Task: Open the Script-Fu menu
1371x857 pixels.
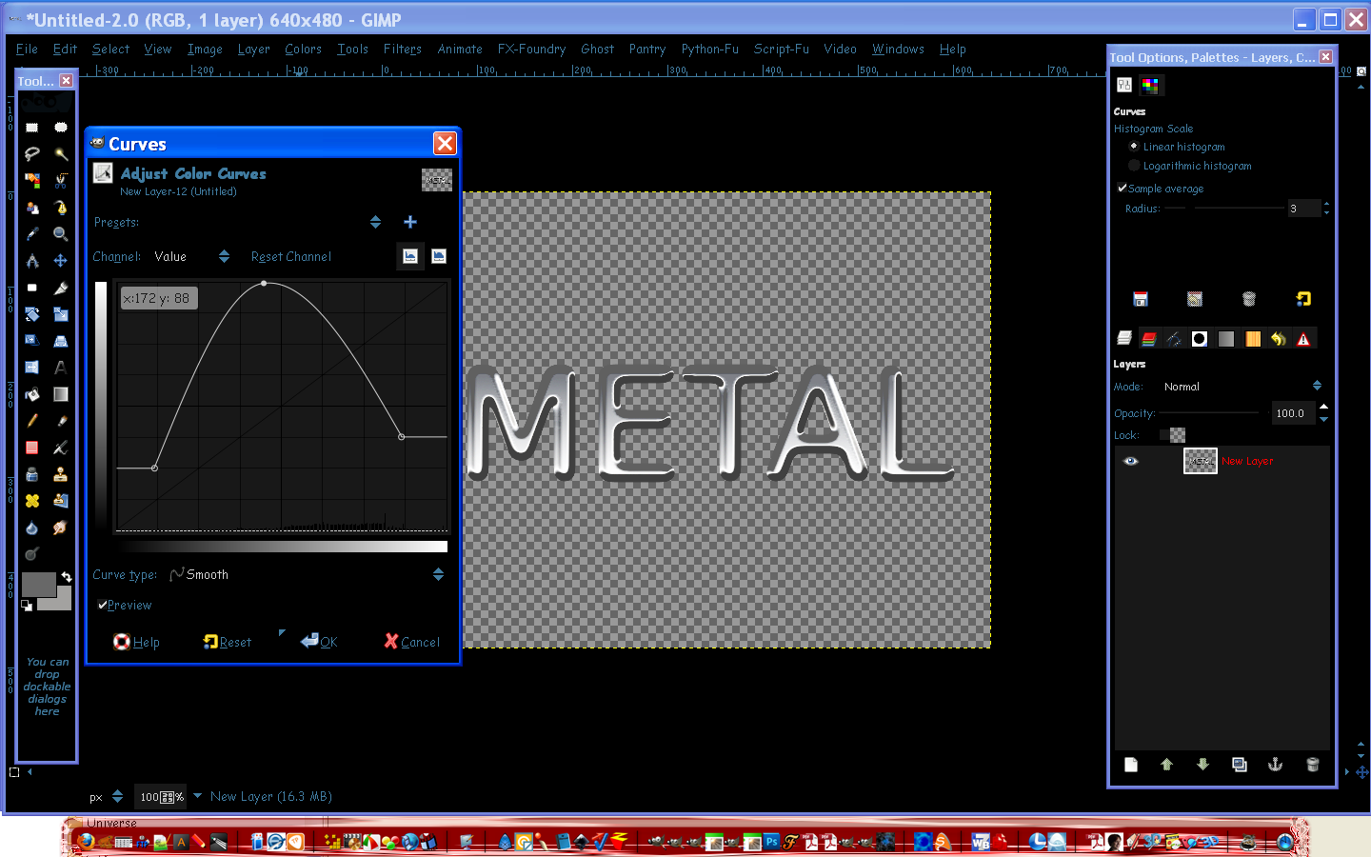Action: 781,49
